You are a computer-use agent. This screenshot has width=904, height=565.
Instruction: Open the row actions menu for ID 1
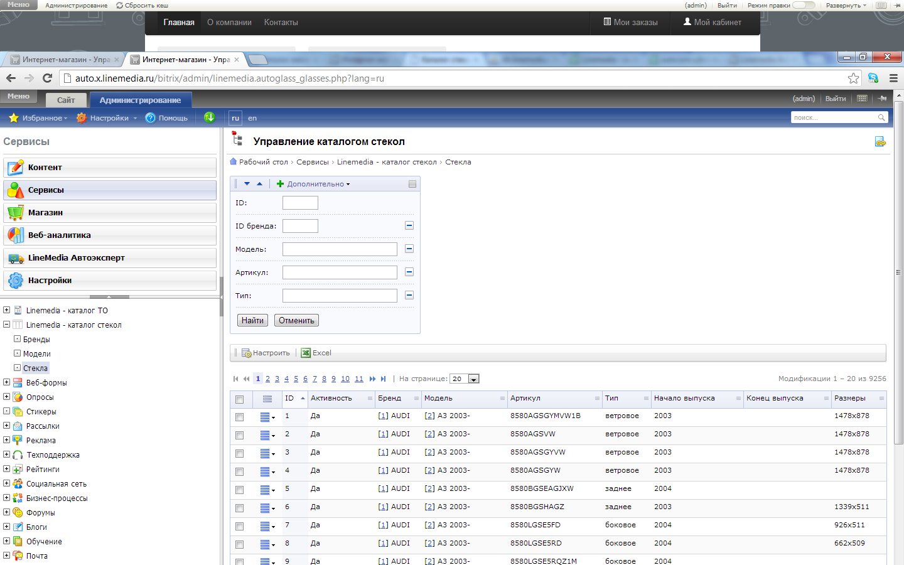tap(267, 417)
